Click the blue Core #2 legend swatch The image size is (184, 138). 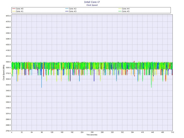(x=67, y=9)
